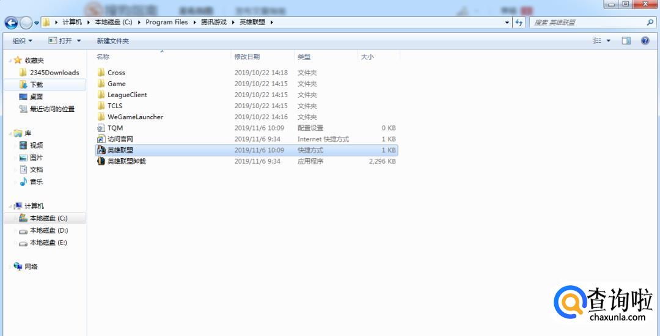Click the 库 libraries icon

[18, 133]
